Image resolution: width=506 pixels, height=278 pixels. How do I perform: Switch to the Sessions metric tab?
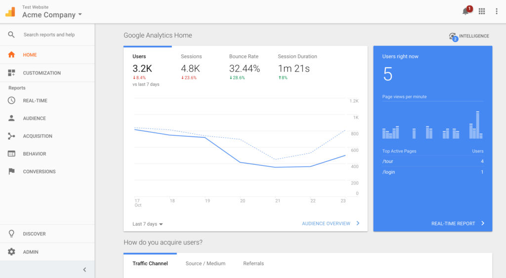[x=191, y=56]
